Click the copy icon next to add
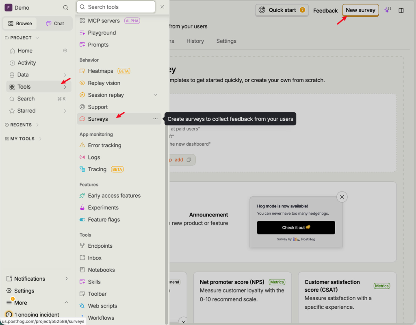416x325 pixels. (189, 160)
